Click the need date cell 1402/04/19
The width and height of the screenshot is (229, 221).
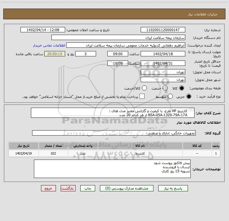point(23,153)
